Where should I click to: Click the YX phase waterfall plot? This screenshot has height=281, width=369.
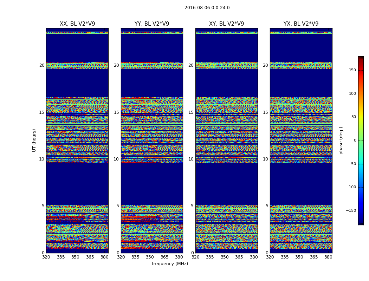[301, 140]
